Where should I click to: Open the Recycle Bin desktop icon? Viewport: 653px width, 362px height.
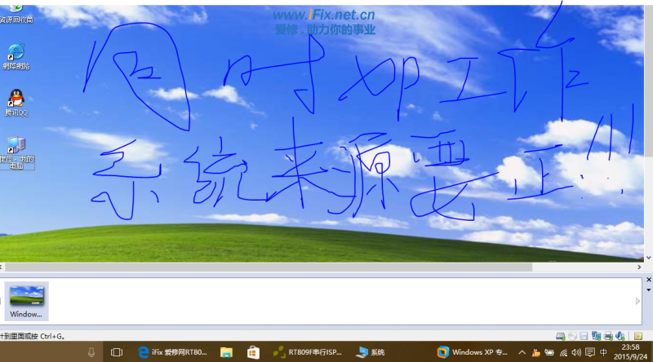click(x=16, y=13)
